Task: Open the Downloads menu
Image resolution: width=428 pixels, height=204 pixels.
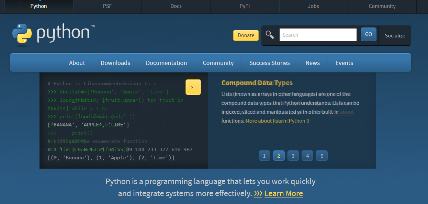Action: pyautogui.click(x=115, y=63)
